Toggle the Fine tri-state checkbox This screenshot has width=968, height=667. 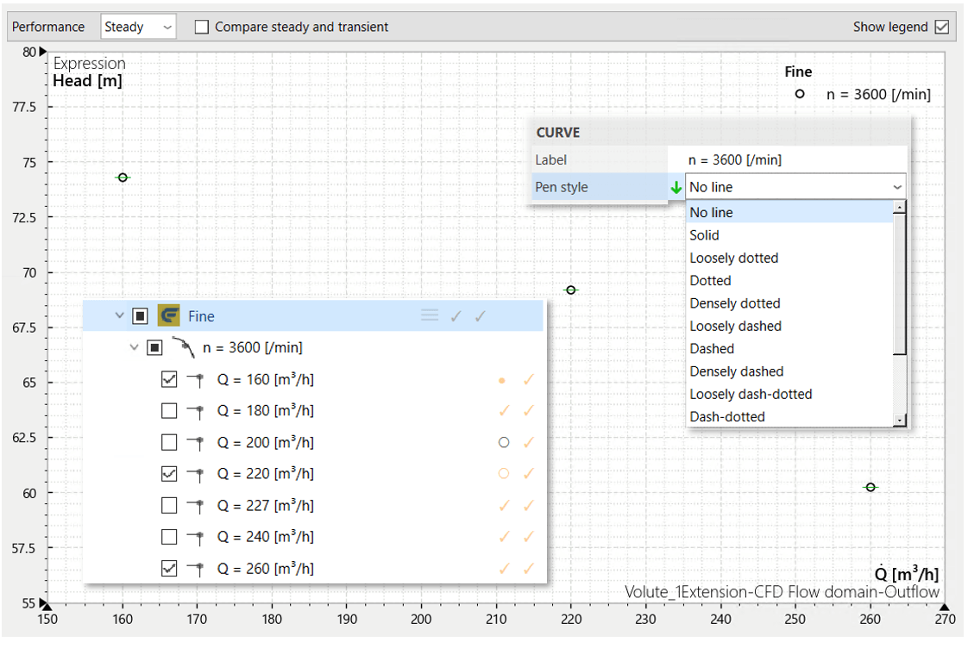pyautogui.click(x=140, y=316)
